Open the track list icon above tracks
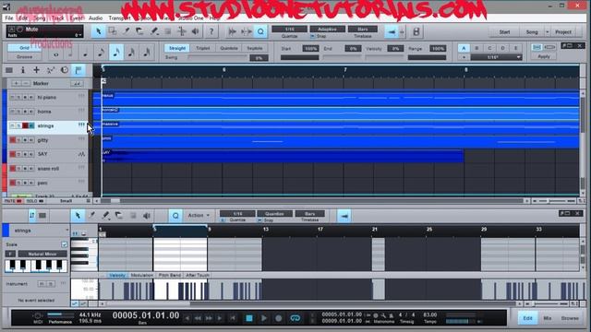This screenshot has width=591, height=332. pos(9,70)
